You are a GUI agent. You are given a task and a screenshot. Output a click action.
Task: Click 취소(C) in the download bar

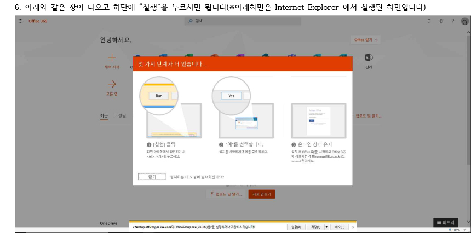340,227
